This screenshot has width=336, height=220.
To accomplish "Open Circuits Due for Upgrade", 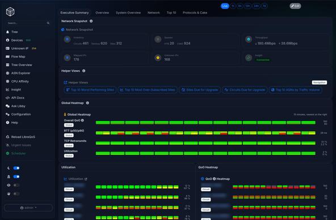I will click(245, 90).
